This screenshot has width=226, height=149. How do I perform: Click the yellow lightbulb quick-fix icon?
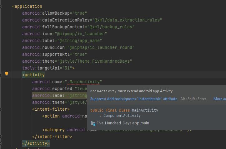[x=7, y=74]
